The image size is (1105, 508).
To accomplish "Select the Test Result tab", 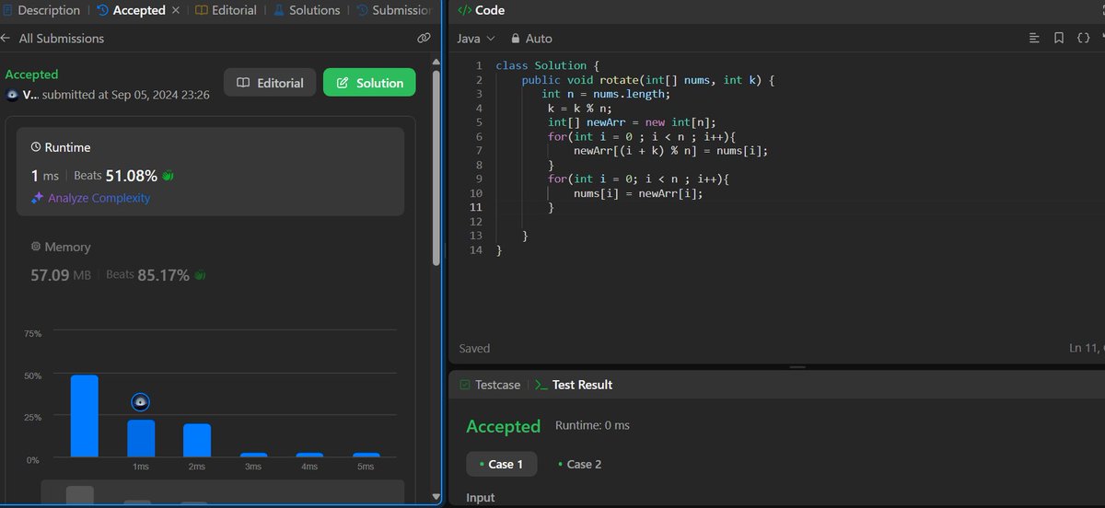I will tap(573, 385).
